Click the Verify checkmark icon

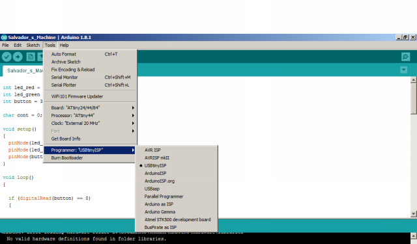pos(7,57)
